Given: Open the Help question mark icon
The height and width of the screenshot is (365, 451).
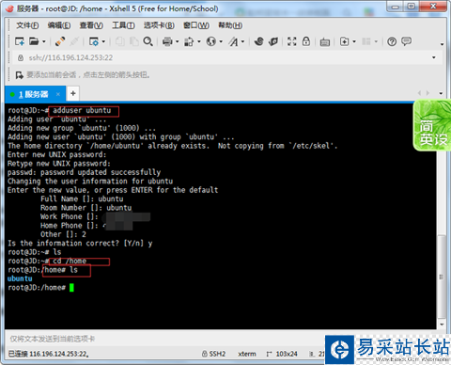Looking at the screenshot, I should point(392,41).
